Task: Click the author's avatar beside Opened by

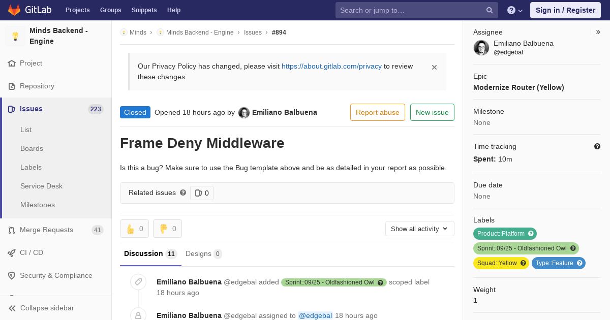Action: [x=244, y=113]
